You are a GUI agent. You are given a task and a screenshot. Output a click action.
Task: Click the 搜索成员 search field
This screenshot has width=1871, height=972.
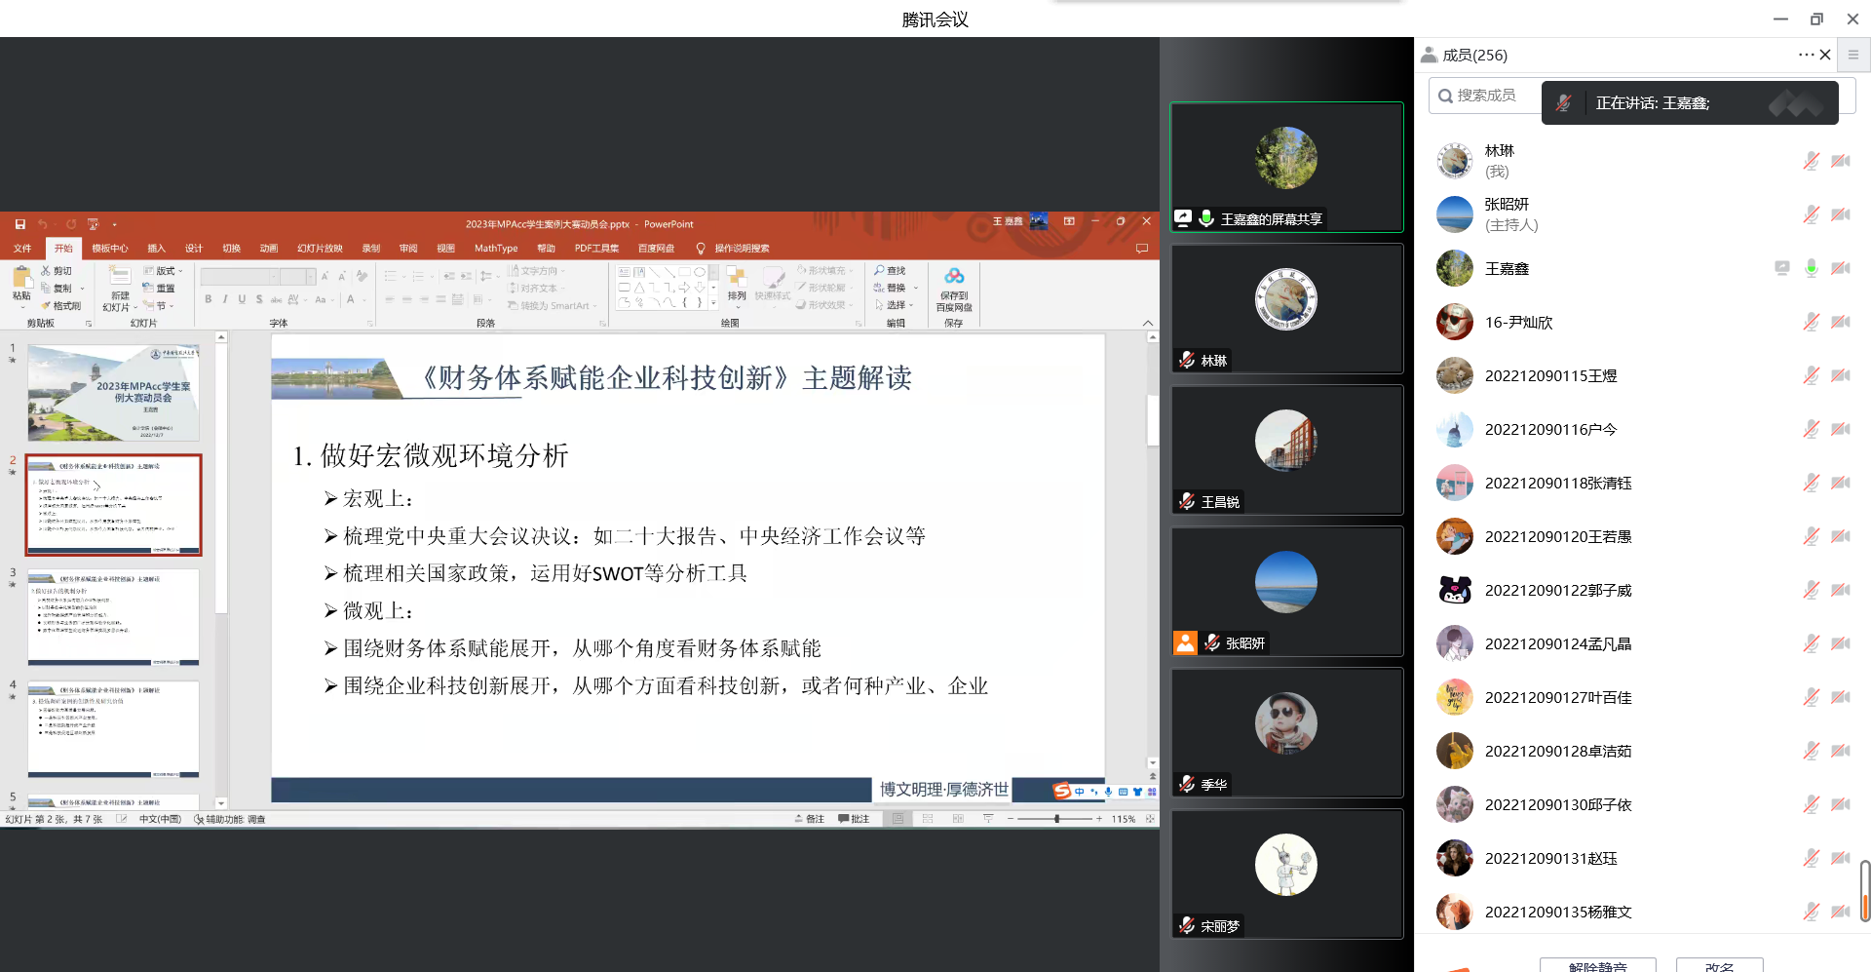(x=1486, y=96)
